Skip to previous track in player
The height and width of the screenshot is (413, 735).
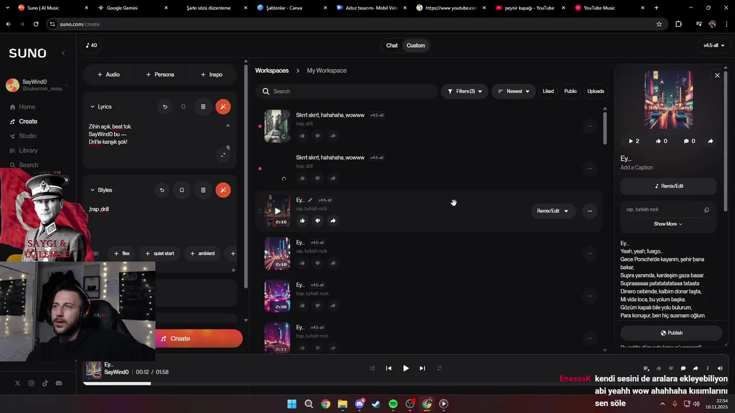[389, 368]
